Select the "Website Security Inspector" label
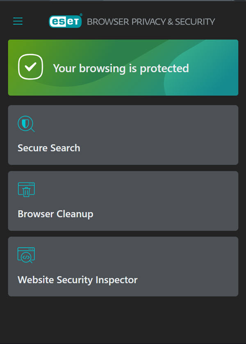246x344 pixels. point(77,280)
